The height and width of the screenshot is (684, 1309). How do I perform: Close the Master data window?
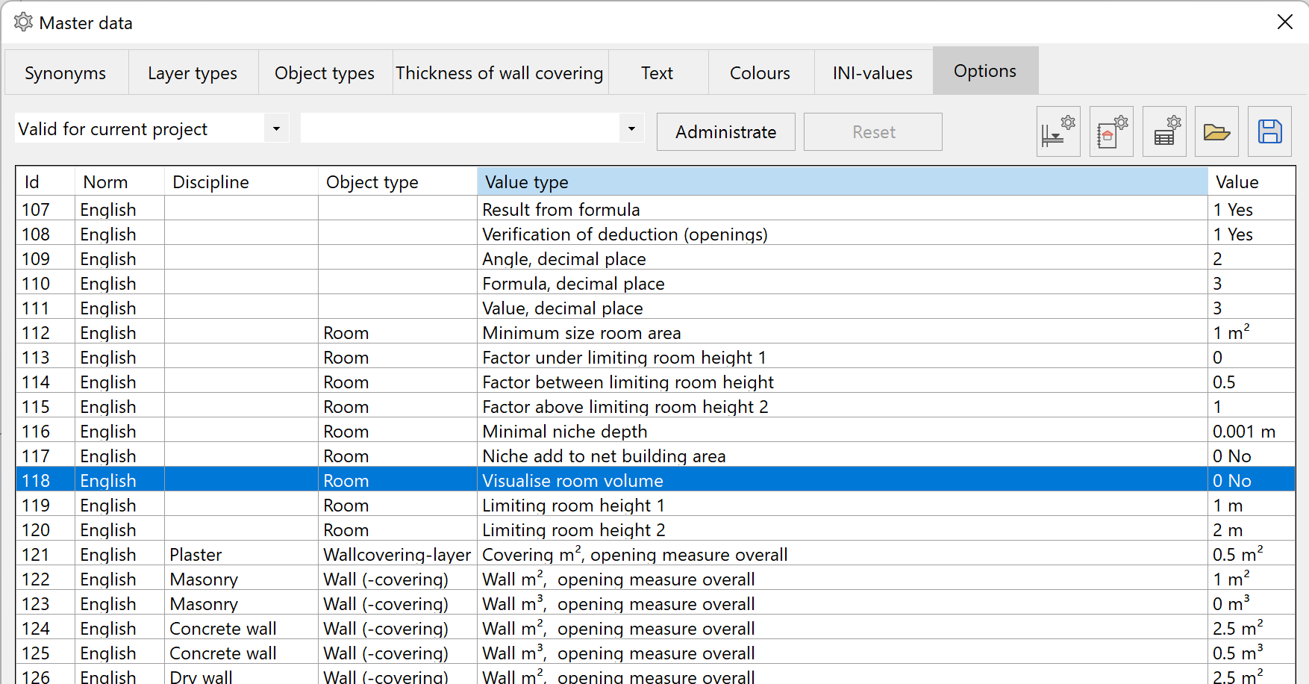[1284, 22]
